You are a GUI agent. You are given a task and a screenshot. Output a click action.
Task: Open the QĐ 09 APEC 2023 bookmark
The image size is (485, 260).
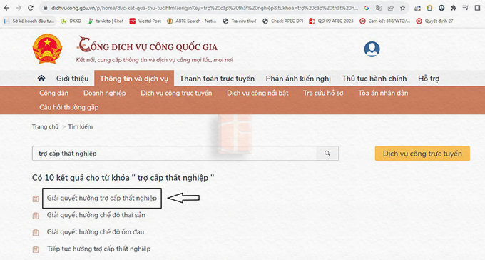(x=331, y=21)
